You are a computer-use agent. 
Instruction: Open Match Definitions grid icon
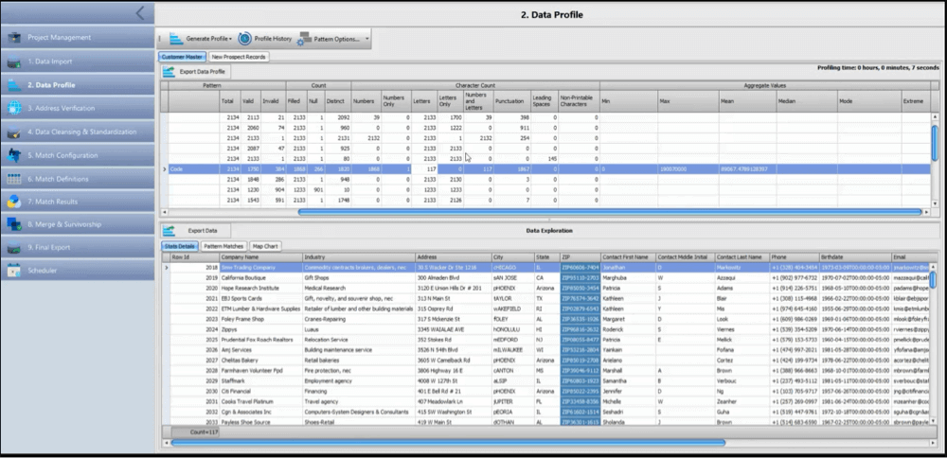tap(13, 179)
